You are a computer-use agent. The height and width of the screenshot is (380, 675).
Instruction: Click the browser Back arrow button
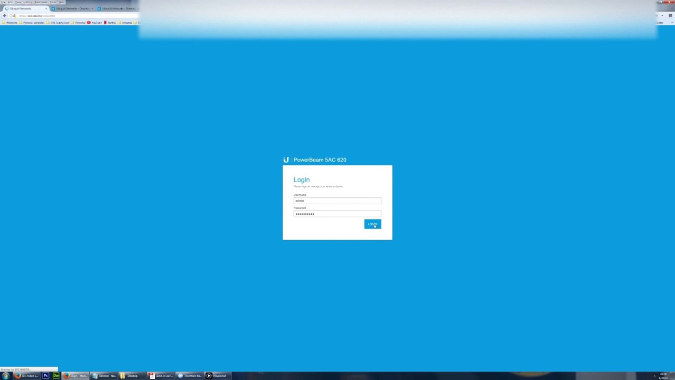coord(5,16)
